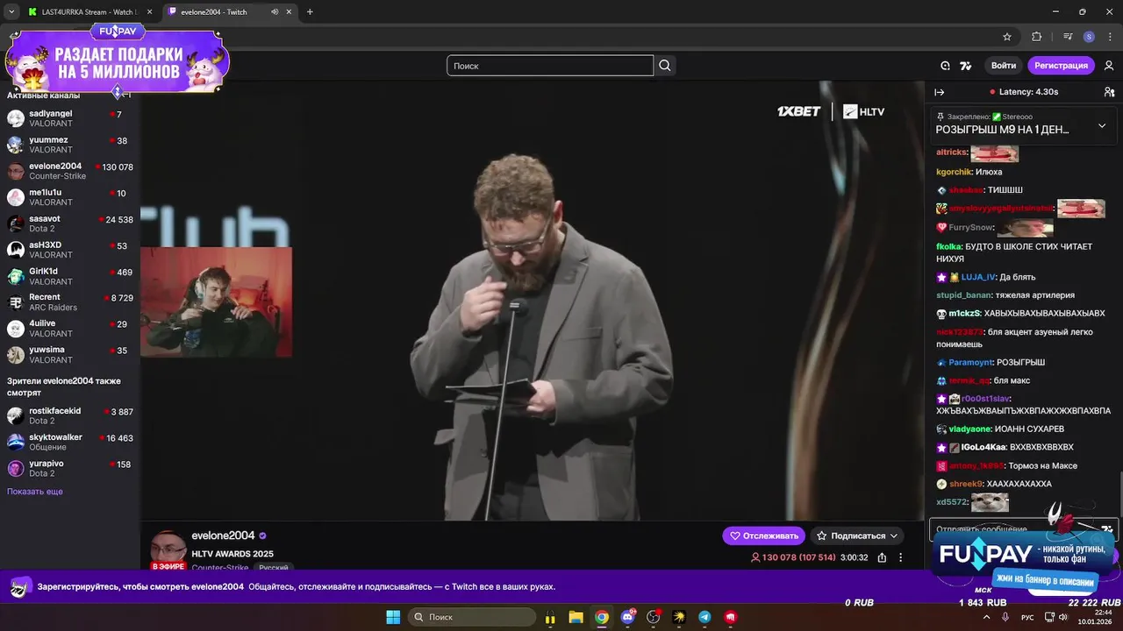
Task: Switch to Chrome on the taskbar
Action: 602,617
